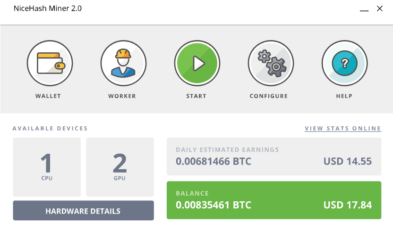Click the green Balance panel

pyautogui.click(x=274, y=200)
